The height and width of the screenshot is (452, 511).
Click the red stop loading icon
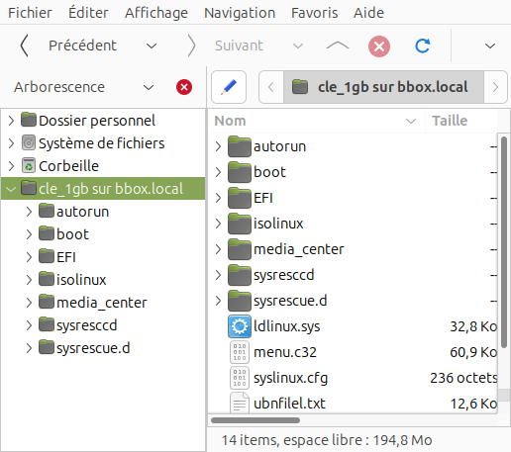coord(379,46)
